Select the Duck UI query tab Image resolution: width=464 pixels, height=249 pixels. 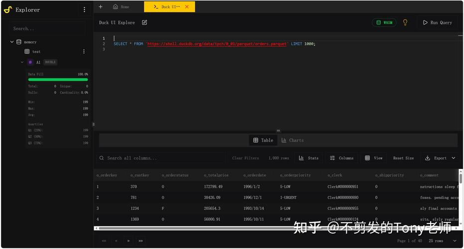pos(169,6)
